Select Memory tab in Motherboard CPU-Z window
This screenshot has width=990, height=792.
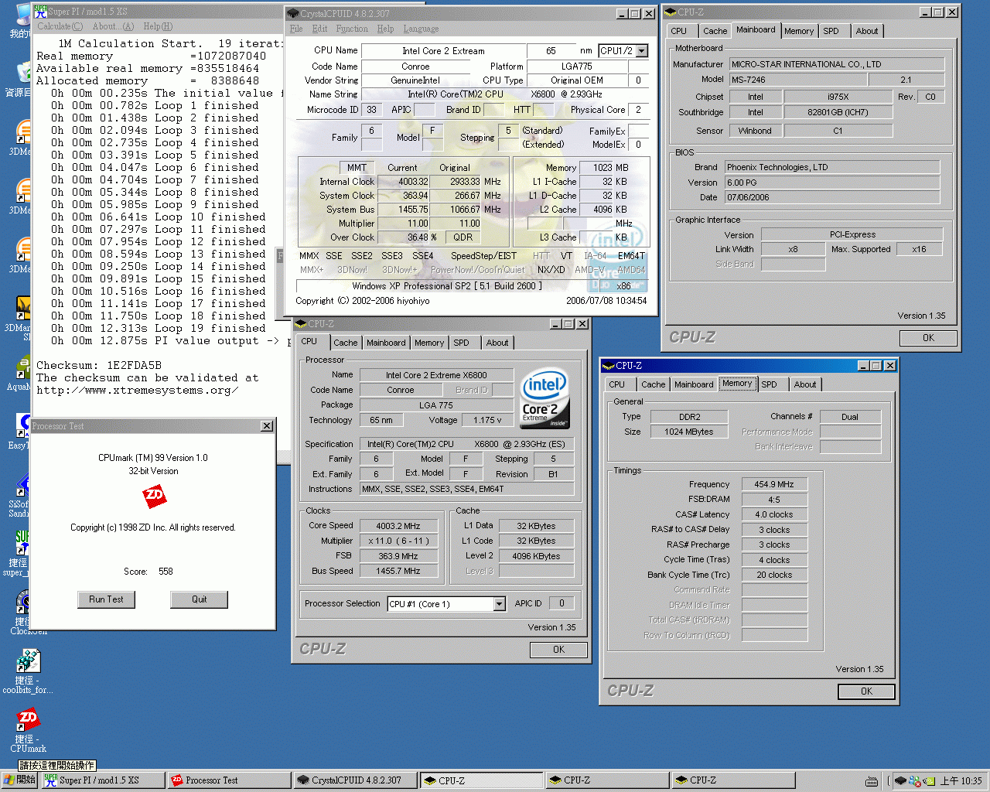click(x=798, y=31)
